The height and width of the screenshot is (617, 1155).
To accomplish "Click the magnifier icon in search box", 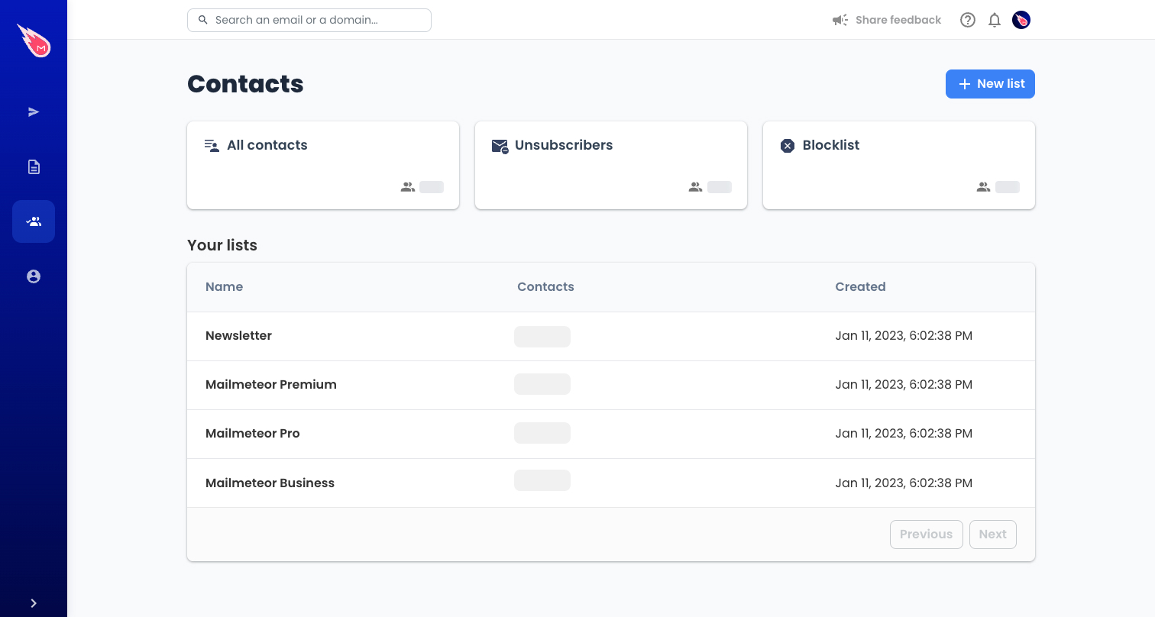I will (x=203, y=20).
